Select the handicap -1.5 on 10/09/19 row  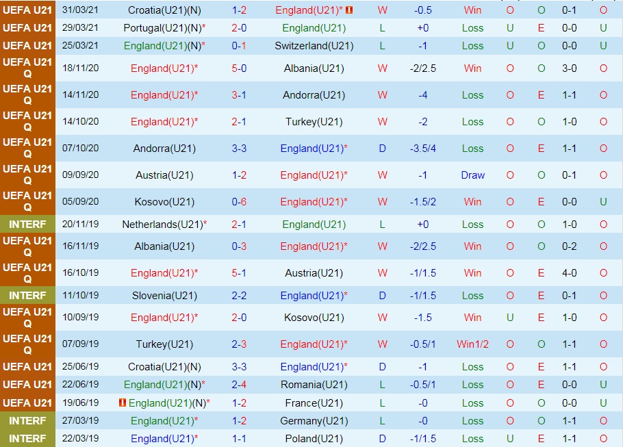(x=423, y=318)
